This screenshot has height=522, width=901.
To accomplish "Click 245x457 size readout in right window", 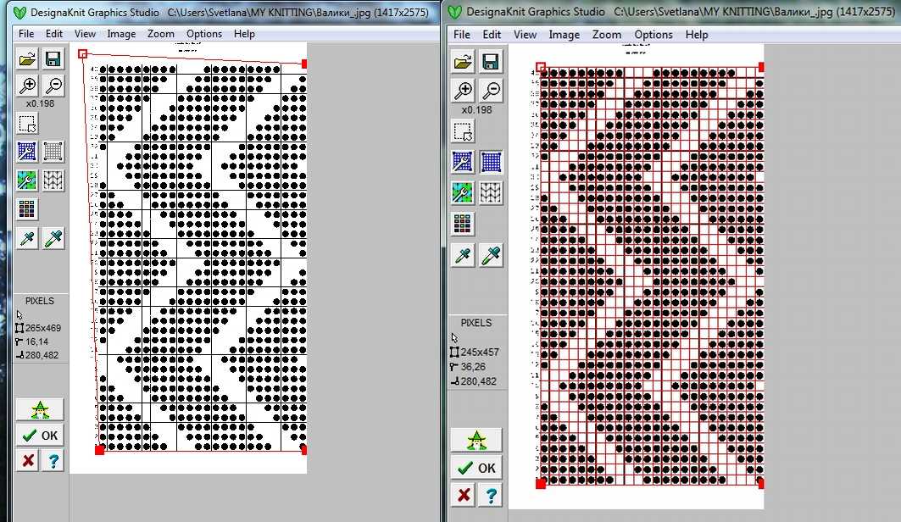I will [480, 352].
